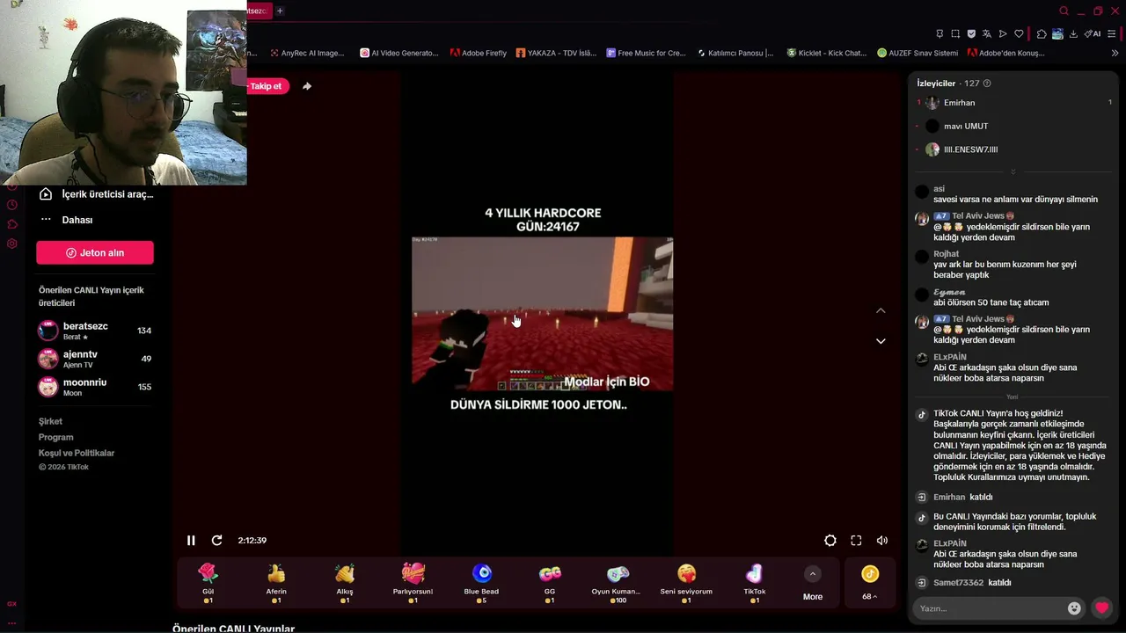
Task: Expand the top viewers list chevron
Action: click(1013, 171)
